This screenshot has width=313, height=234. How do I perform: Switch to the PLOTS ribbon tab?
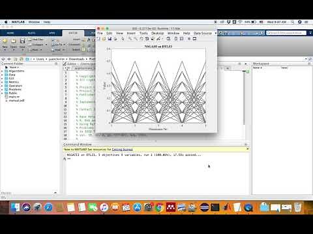[x=31, y=33]
